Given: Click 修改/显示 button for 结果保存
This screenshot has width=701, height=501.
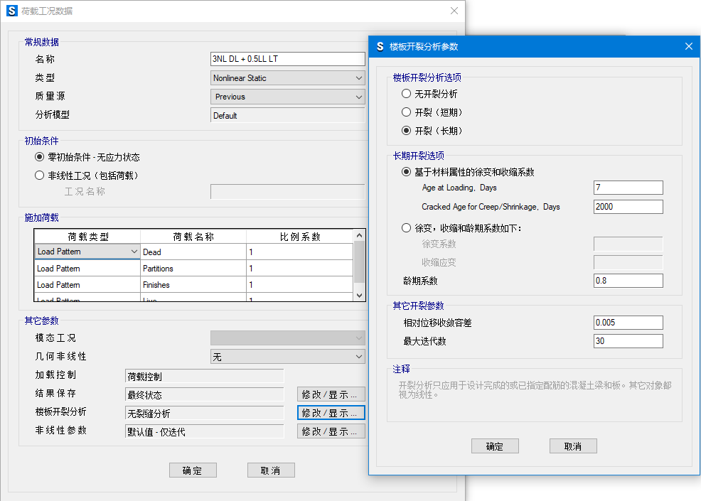Looking at the screenshot, I should coord(331,394).
